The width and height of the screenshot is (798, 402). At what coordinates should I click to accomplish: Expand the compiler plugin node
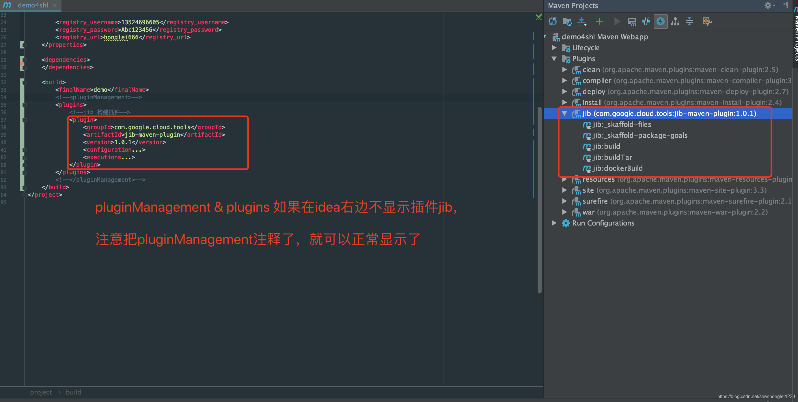coord(565,80)
